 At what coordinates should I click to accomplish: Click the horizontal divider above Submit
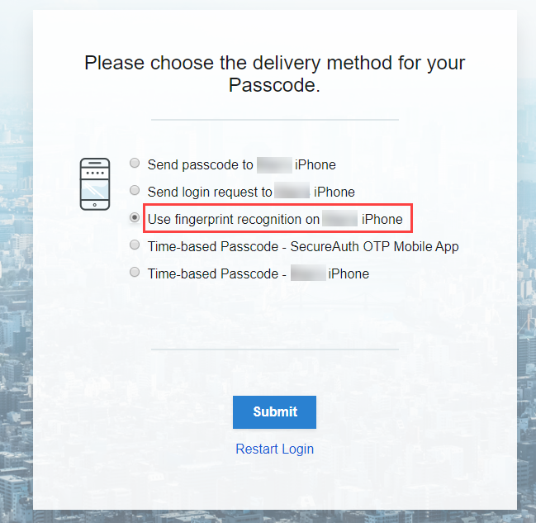click(274, 349)
